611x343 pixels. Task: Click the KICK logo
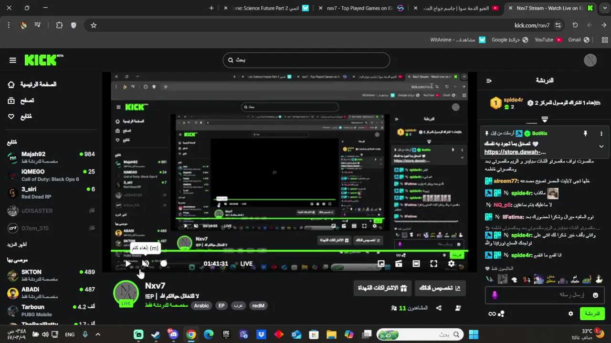pos(43,60)
